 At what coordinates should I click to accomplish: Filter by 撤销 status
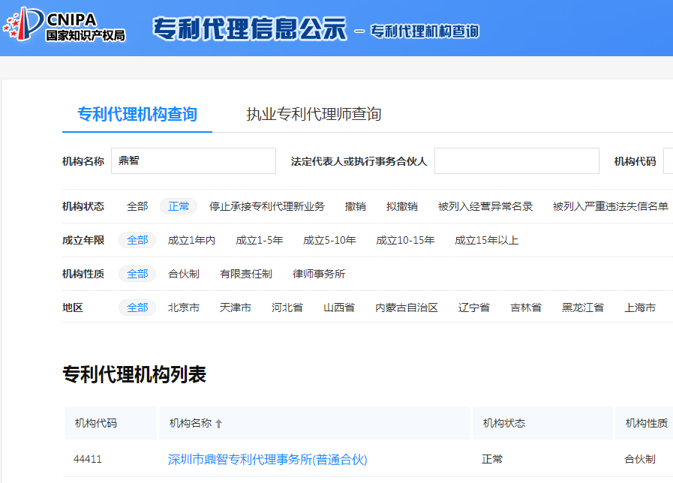click(356, 206)
